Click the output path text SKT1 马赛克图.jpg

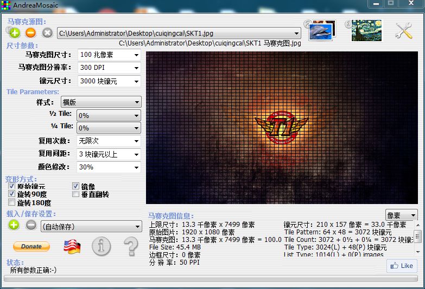point(273,43)
